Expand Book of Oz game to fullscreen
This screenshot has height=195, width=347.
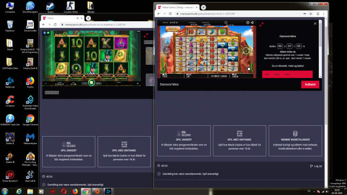tap(146, 35)
